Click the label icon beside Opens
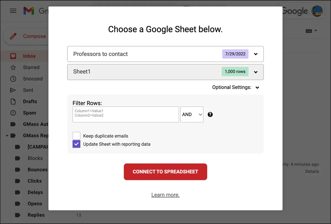 [x=18, y=204]
